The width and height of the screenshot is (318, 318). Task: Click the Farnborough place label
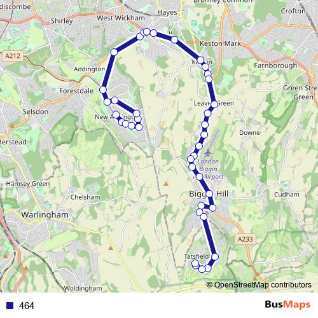tap(275, 66)
